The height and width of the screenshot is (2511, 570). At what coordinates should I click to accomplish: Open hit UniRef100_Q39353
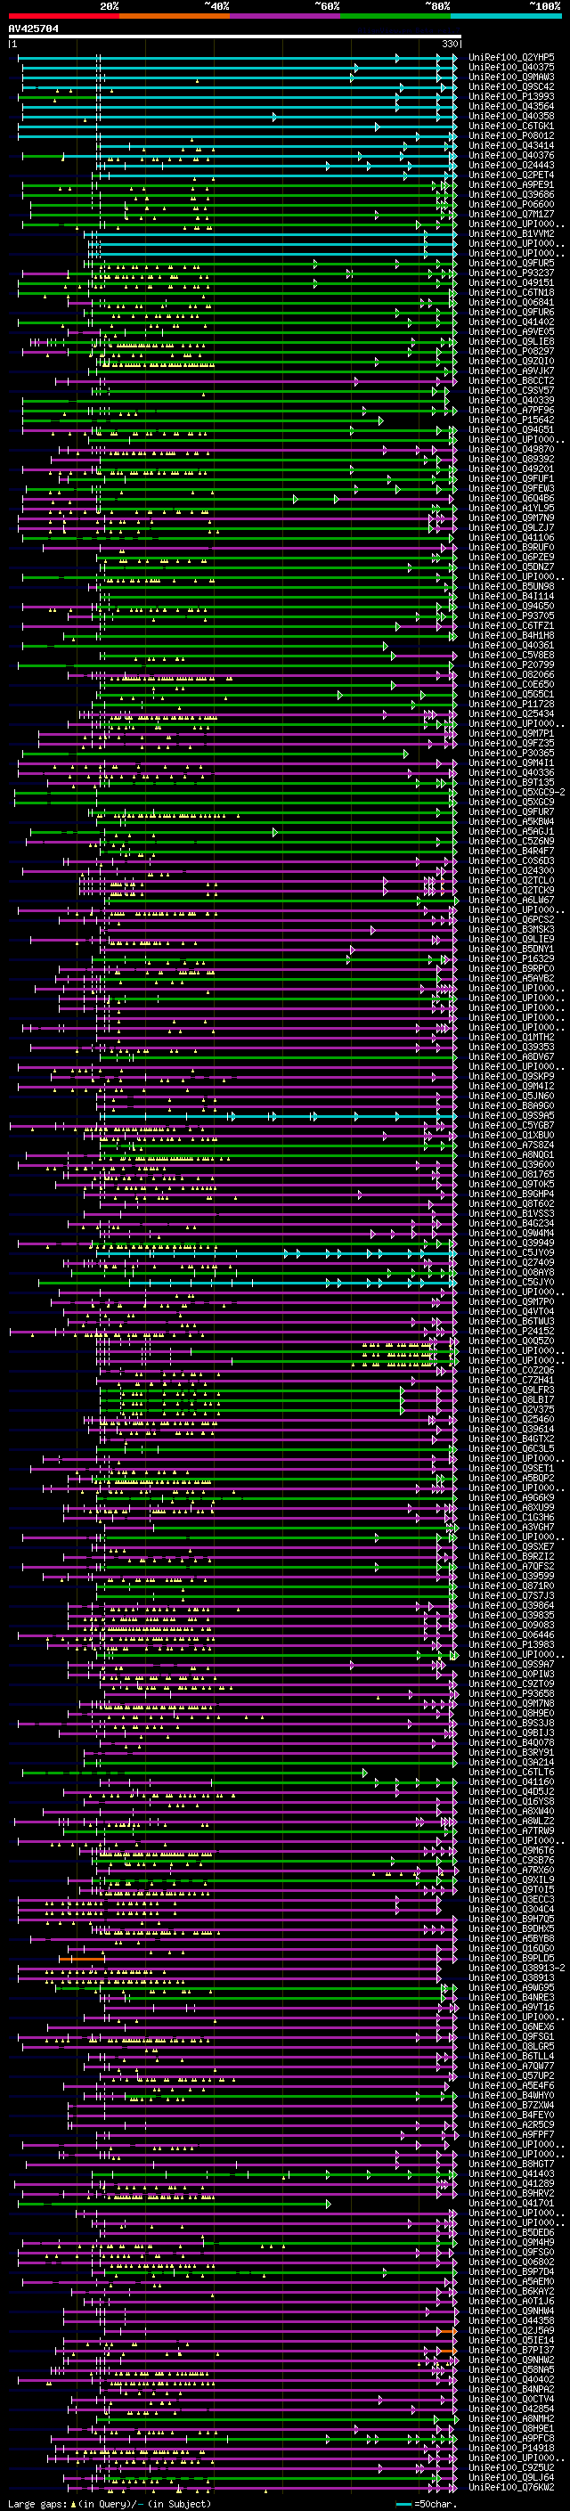tap(511, 1047)
